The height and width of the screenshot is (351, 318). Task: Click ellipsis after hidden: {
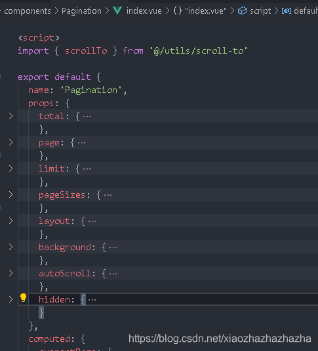[92, 300]
